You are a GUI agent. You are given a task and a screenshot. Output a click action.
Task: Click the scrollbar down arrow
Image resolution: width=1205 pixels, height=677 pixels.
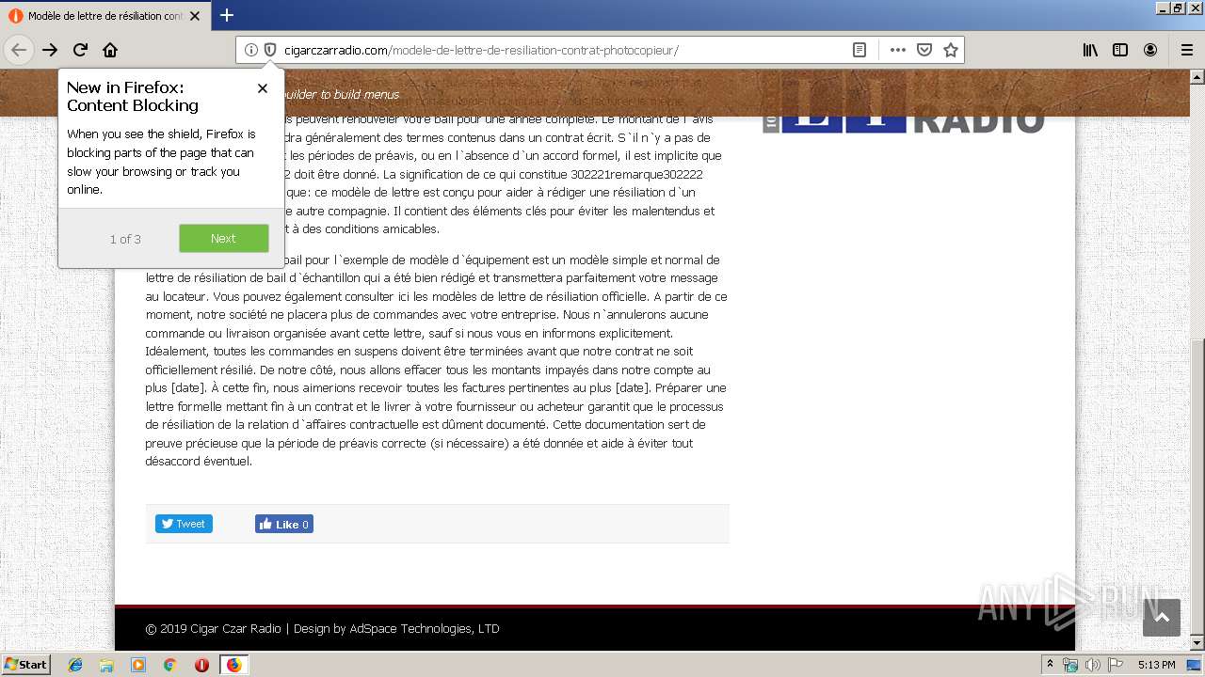[x=1197, y=642]
